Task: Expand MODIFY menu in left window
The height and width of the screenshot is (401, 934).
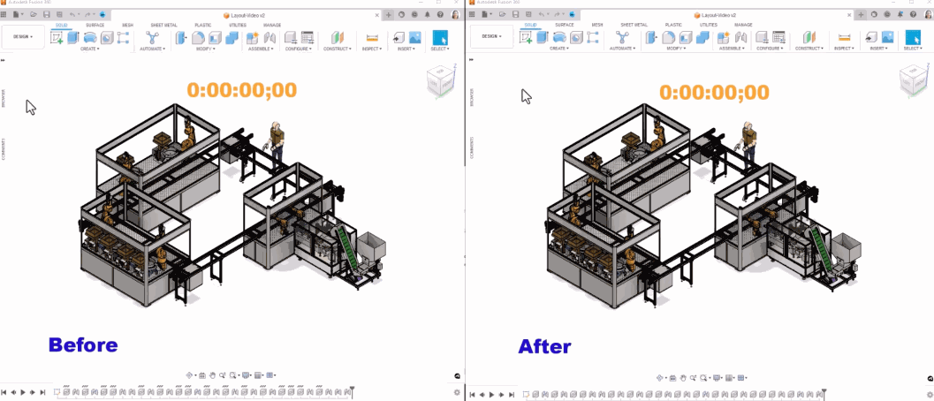Action: pyautogui.click(x=207, y=49)
